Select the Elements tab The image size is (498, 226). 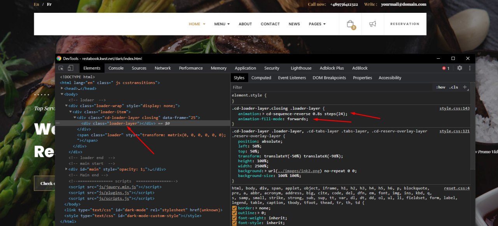[x=92, y=68]
